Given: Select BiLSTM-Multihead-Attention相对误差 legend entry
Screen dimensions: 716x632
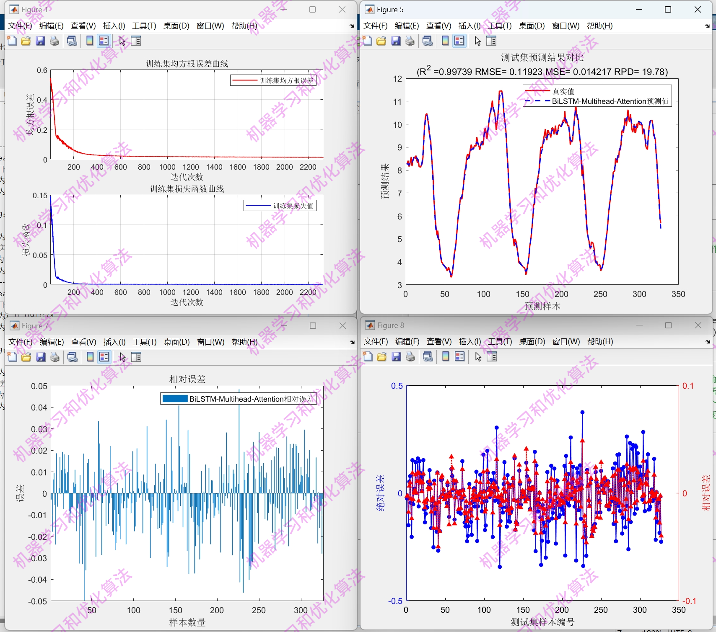Looking at the screenshot, I should point(239,399).
